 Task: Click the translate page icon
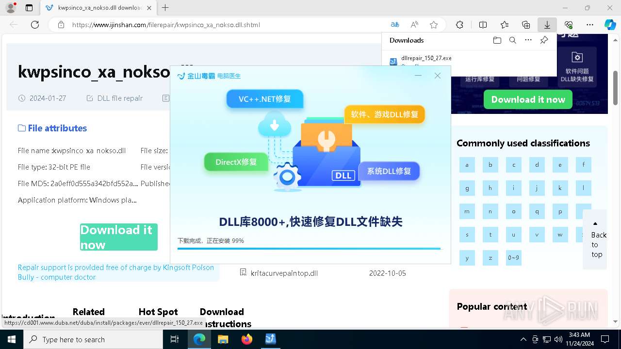395,25
